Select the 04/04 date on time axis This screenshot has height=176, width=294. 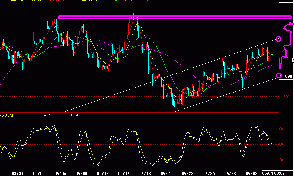(39, 174)
